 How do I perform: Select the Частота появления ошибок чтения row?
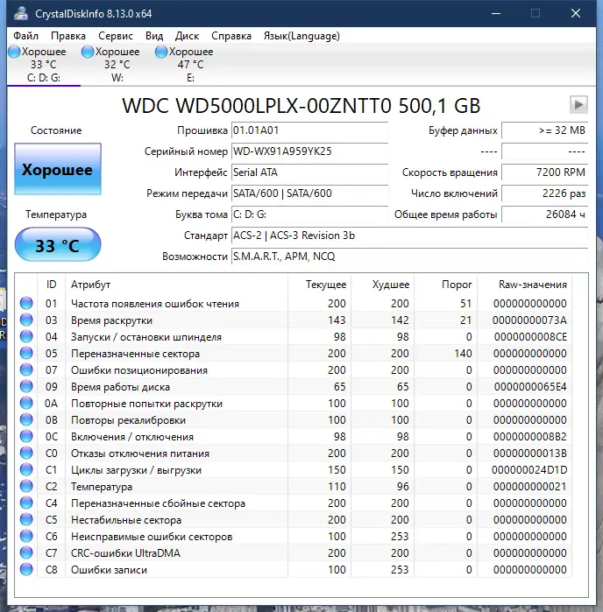point(293,303)
